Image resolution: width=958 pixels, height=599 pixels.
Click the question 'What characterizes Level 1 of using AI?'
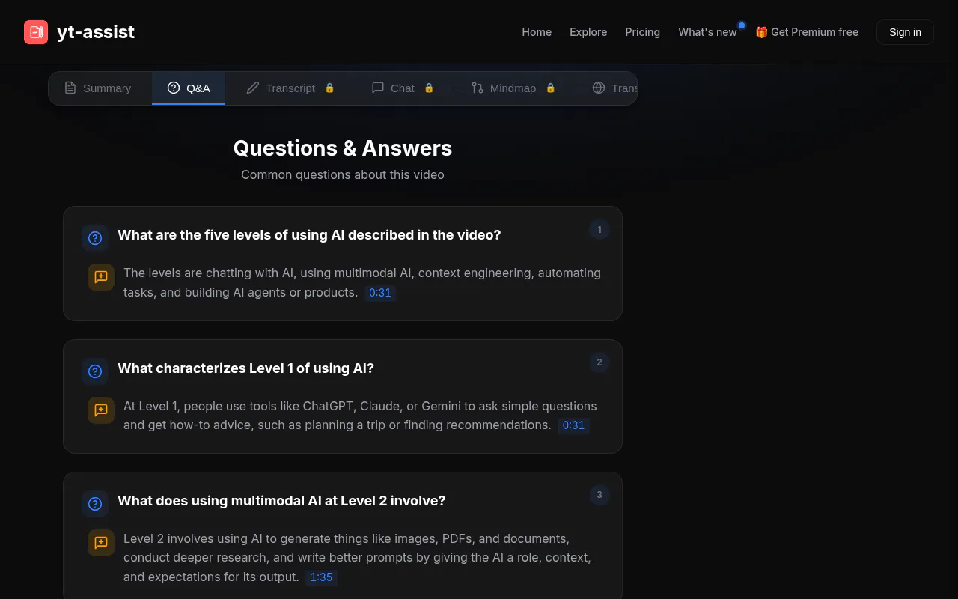click(x=245, y=368)
